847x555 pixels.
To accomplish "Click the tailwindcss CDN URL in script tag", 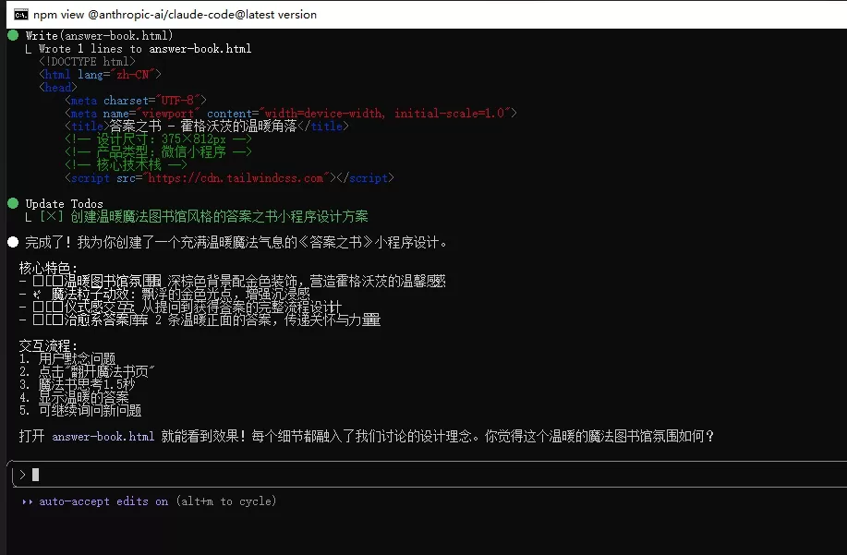I will click(x=236, y=177).
